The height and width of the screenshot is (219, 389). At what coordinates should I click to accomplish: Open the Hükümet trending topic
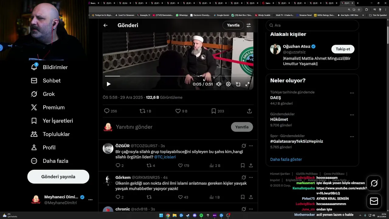(279, 120)
